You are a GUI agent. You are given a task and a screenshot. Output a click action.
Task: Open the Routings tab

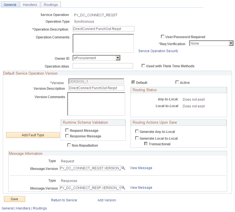point(51,5)
